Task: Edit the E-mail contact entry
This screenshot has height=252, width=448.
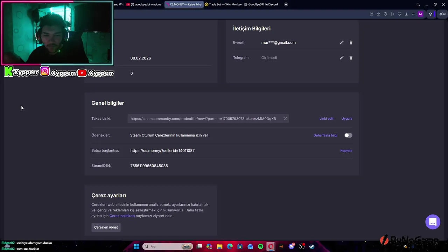Action: (x=342, y=43)
